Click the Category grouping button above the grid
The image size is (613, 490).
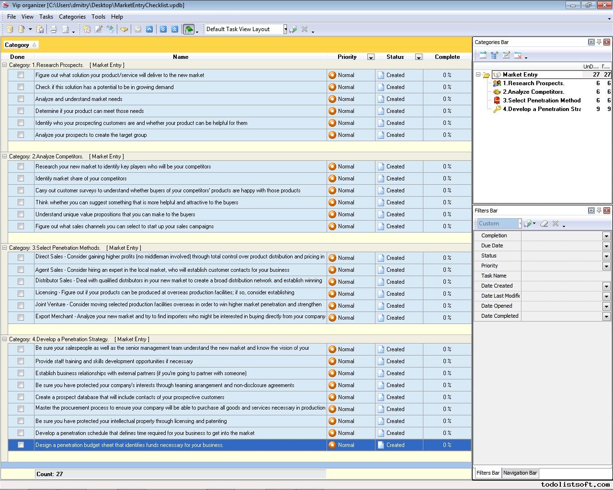pyautogui.click(x=20, y=45)
